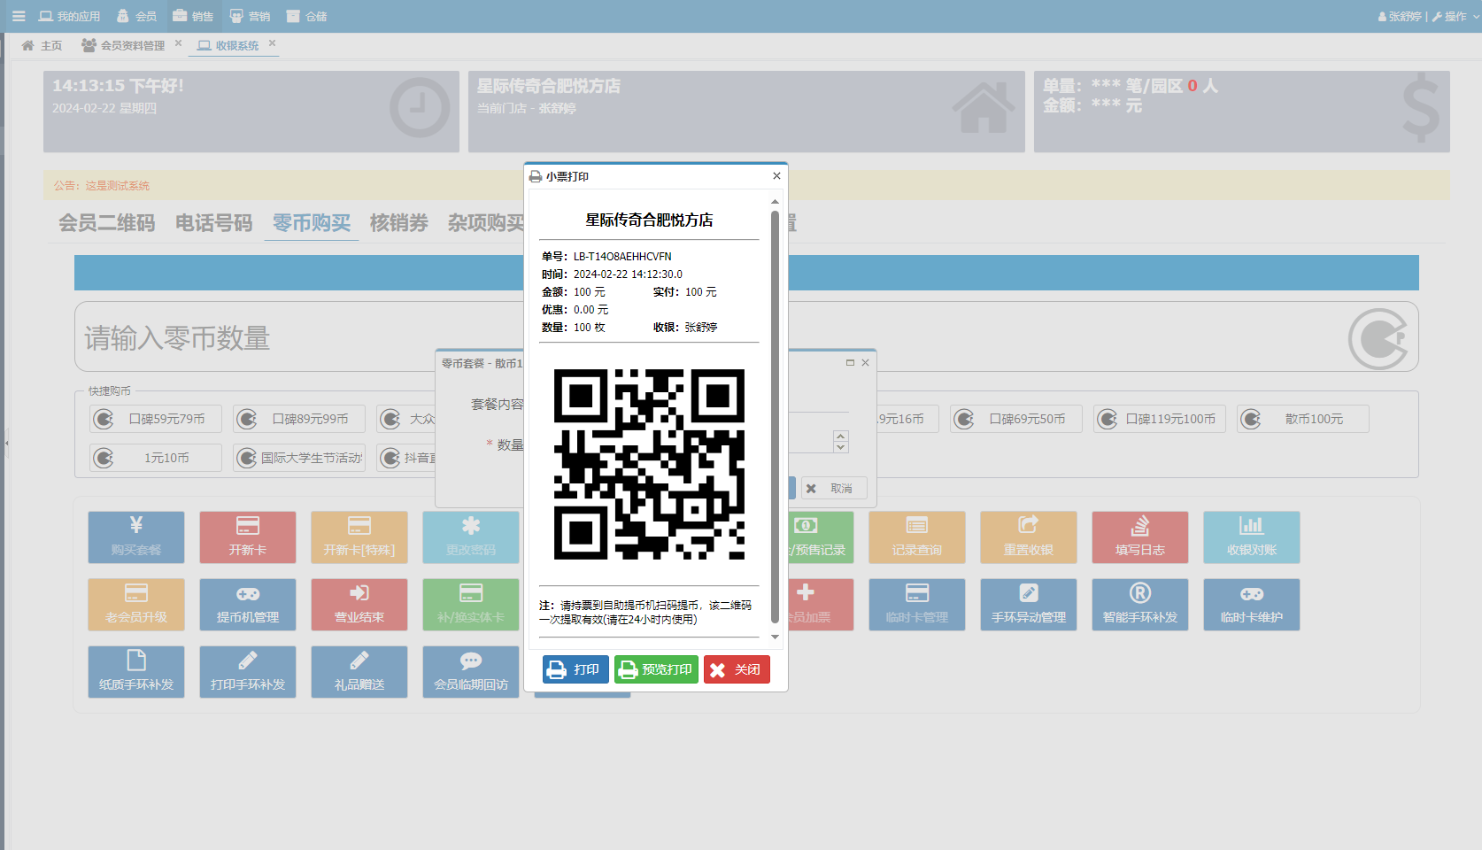This screenshot has width=1482, height=850.
Task: Choose quick package 1元10币
Action: (156, 458)
